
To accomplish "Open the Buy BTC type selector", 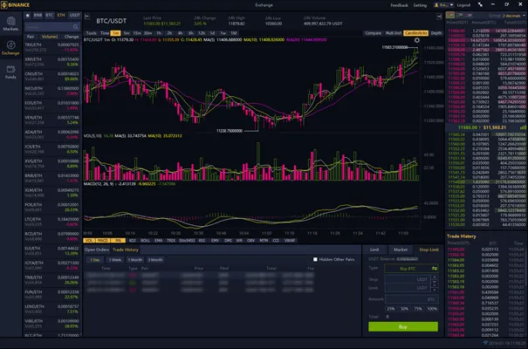I will point(411,269).
